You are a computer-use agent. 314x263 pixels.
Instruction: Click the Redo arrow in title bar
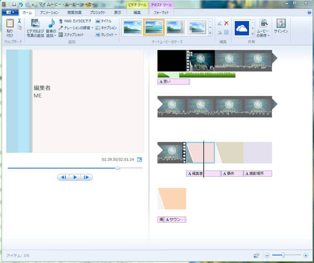pos(28,4)
